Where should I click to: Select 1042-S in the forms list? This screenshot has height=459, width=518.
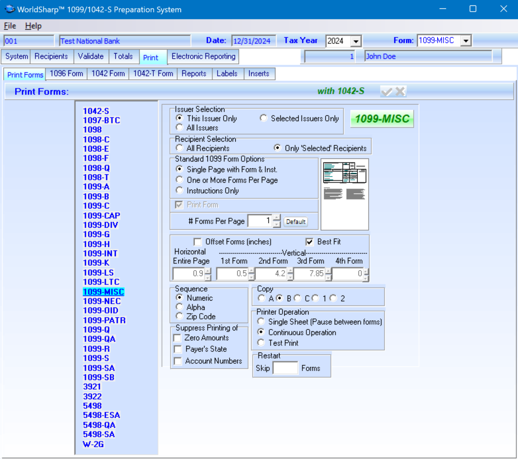point(96,111)
